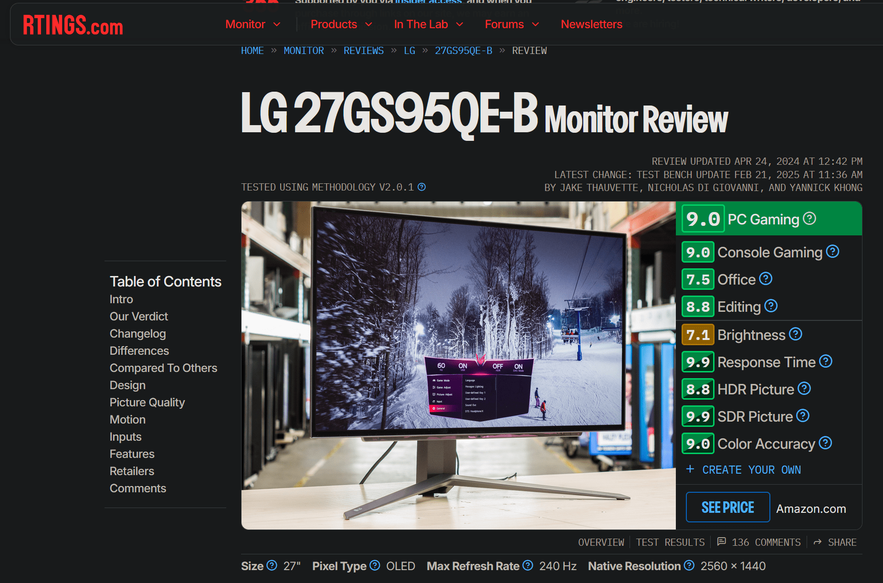Jump to Changelog section
The height and width of the screenshot is (583, 883).
(137, 334)
